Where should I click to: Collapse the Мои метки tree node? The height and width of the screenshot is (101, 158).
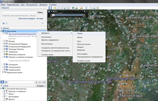(x=1, y=31)
